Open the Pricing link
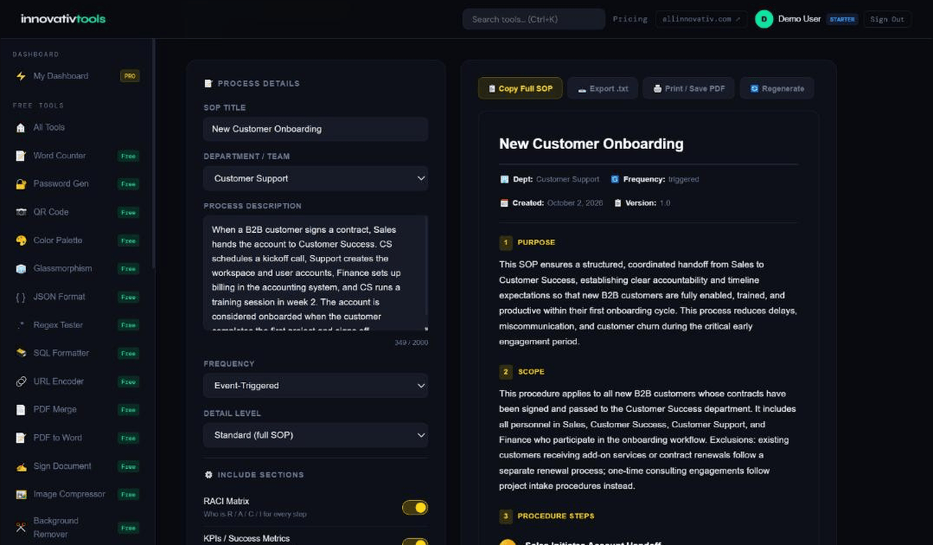The image size is (933, 545). click(x=630, y=19)
